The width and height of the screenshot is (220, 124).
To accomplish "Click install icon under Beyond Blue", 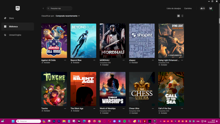I will (71, 63).
